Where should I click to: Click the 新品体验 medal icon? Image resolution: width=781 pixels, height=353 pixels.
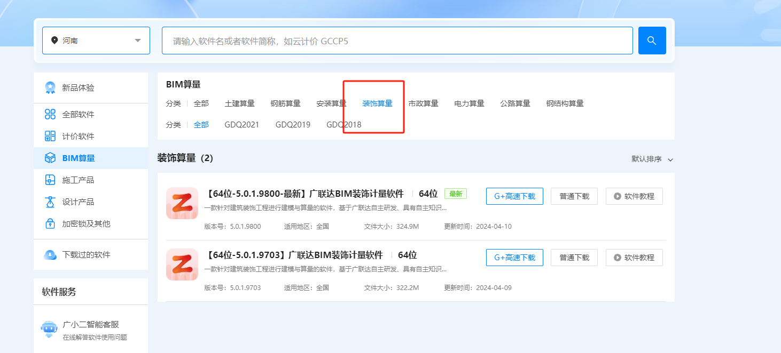coord(50,87)
